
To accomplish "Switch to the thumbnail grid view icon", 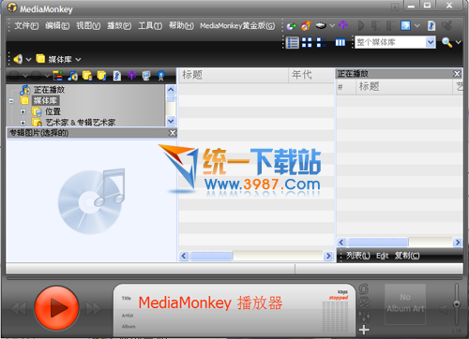I will (307, 42).
